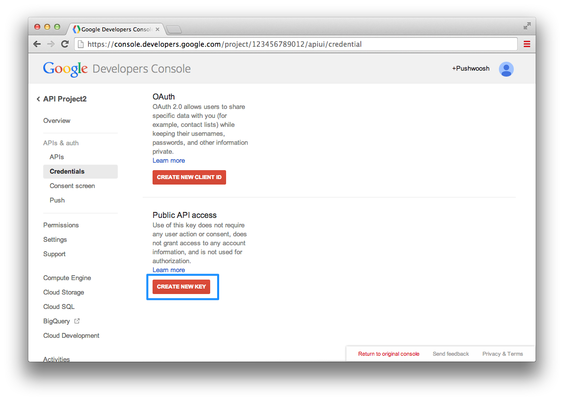The image size is (564, 401).
Task: Click the BigQuery external link icon
Action: coord(77,321)
